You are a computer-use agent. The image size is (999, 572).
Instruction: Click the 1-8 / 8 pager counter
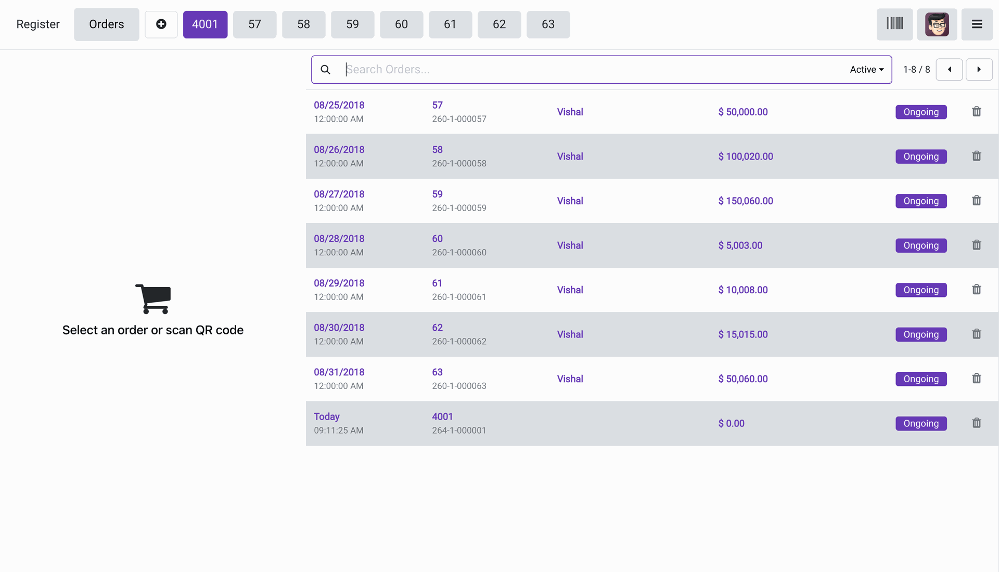point(916,70)
